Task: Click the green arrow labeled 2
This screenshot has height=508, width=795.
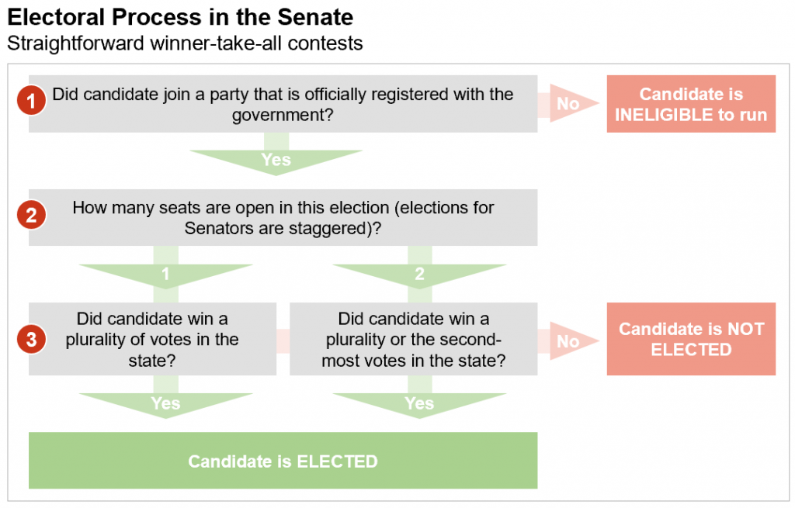Action: tap(420, 274)
